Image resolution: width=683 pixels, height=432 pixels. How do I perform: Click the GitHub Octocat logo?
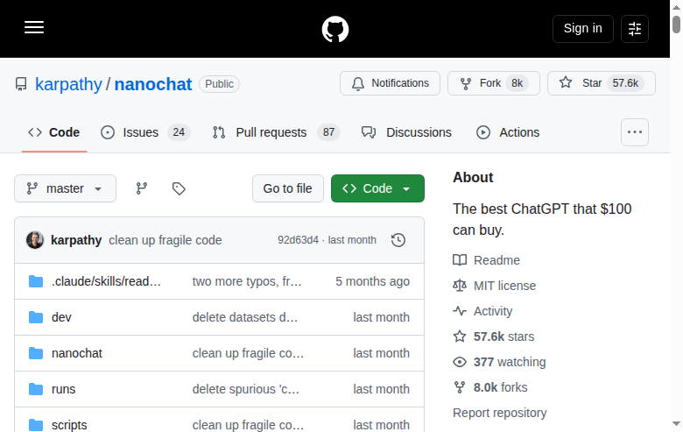(x=335, y=29)
